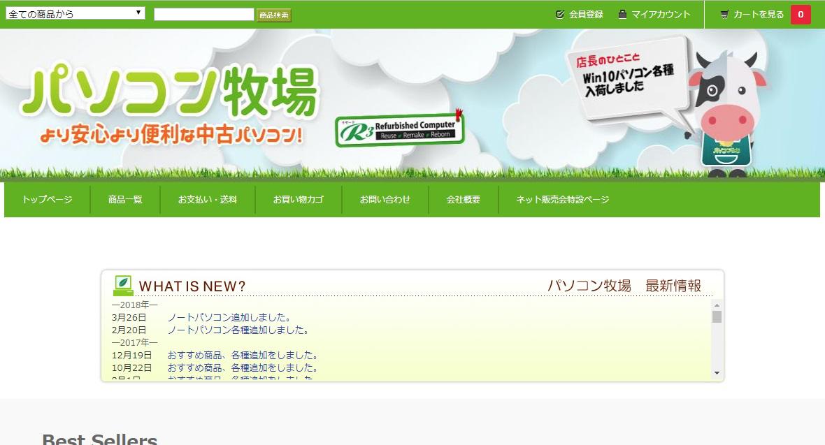Image resolution: width=825 pixels, height=445 pixels.
Task: Open the 全ての商品から category dropdown
Action: [76, 14]
